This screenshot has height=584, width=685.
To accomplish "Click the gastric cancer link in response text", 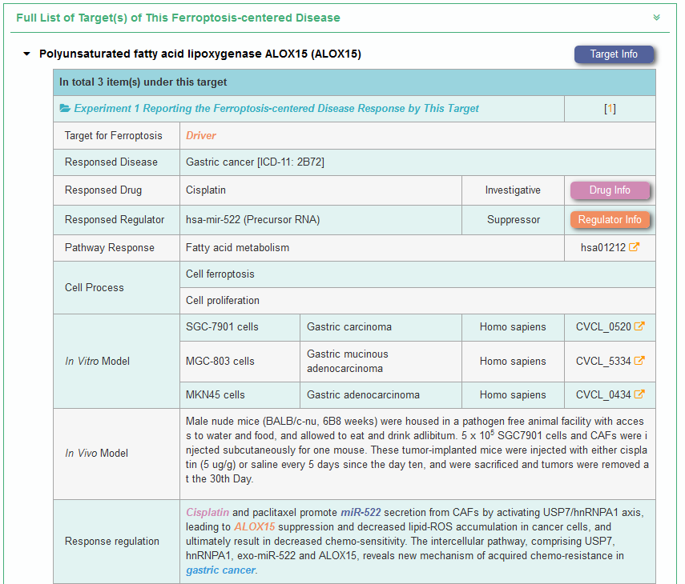I will pos(221,570).
